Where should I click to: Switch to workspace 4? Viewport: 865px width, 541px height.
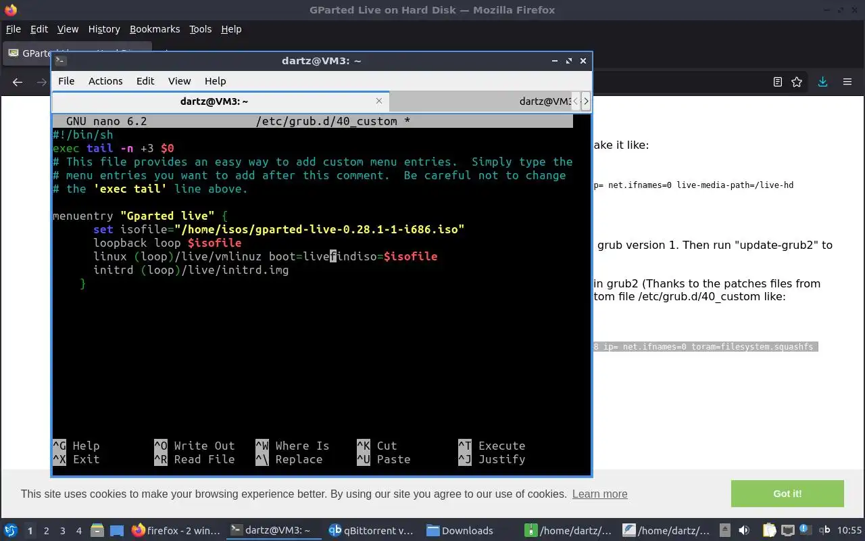tap(79, 531)
